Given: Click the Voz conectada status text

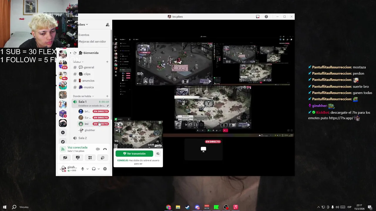Looking at the screenshot, I should 77,147.
